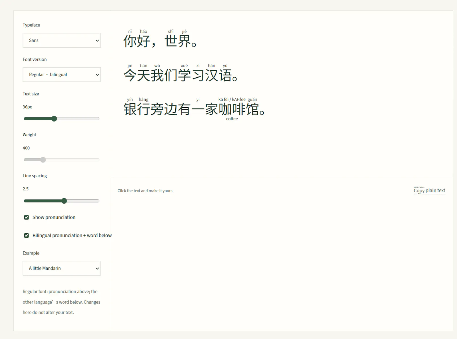Click the Copy plain text link

pos(429,190)
